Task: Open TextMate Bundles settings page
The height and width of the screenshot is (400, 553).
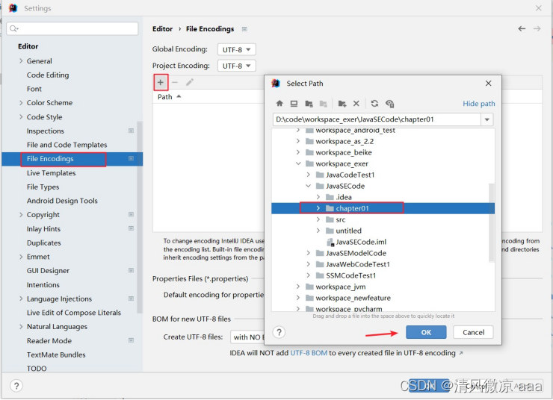Action: click(56, 354)
